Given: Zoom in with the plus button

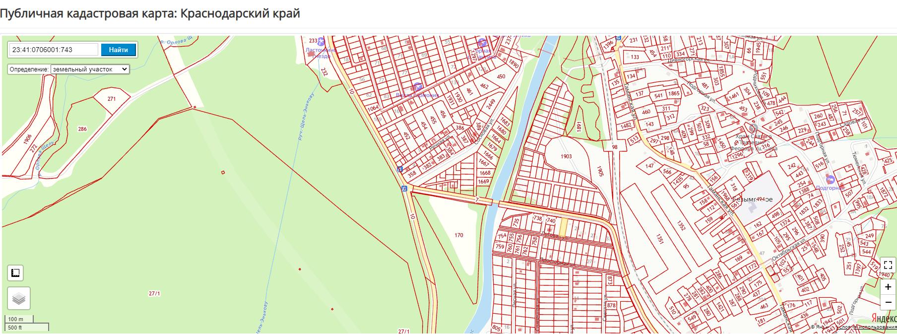Looking at the screenshot, I should 888,287.
